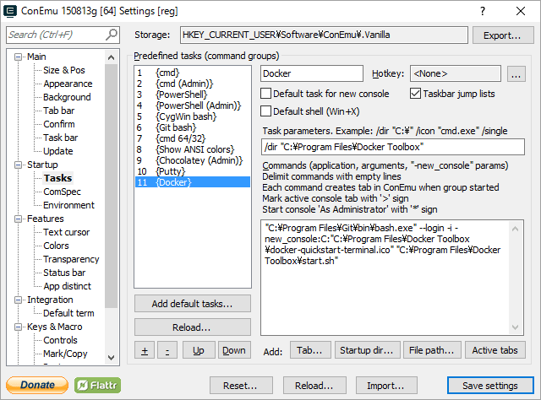Open hotkey chooser ellipsis button

(x=516, y=73)
